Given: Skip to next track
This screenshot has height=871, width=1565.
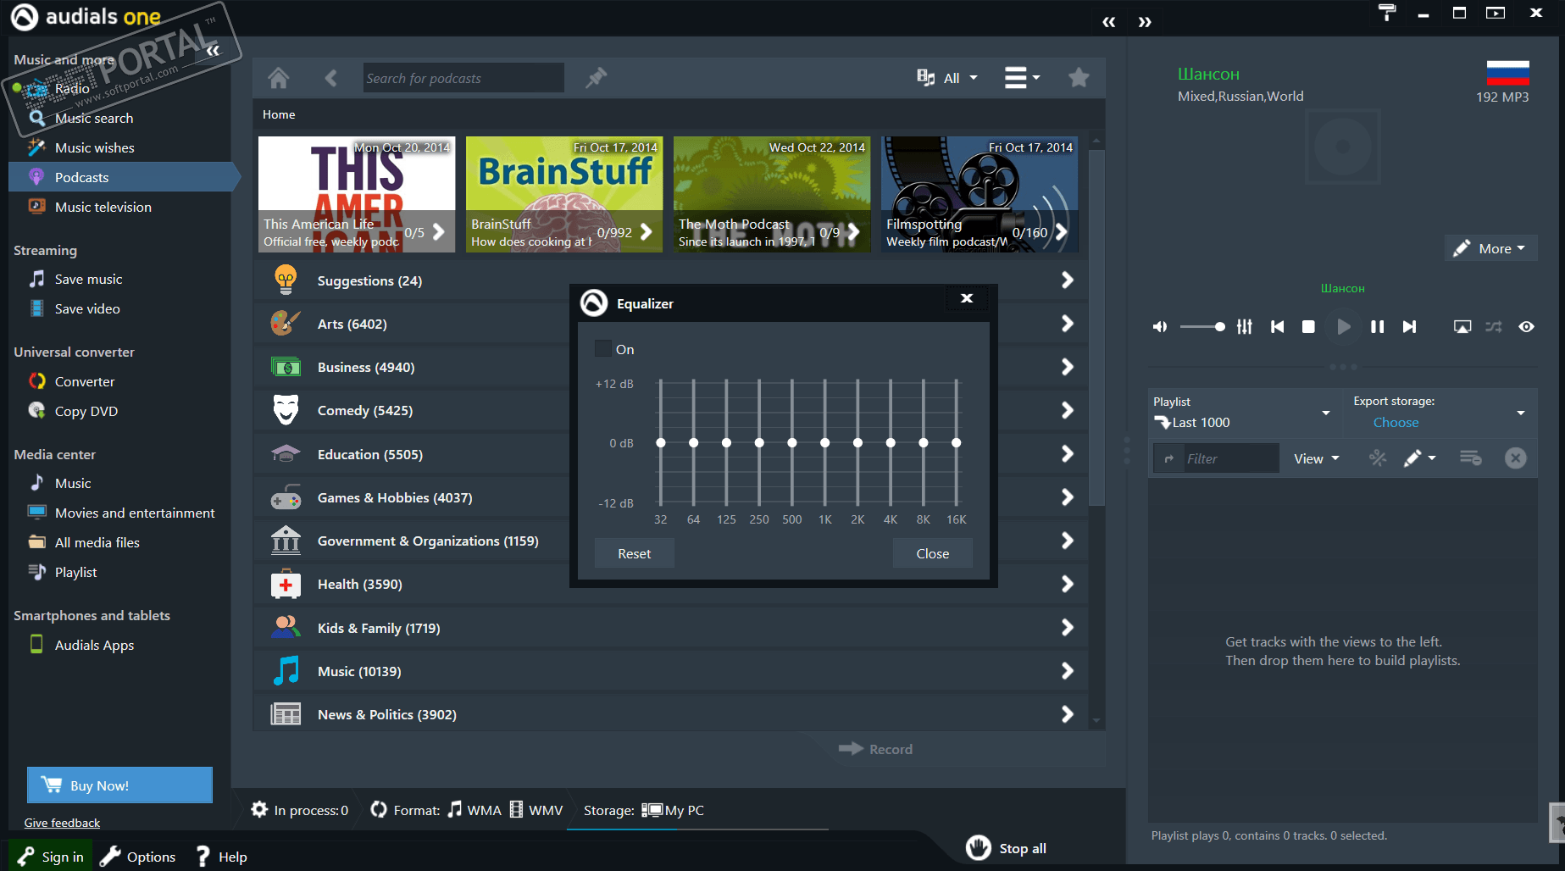Looking at the screenshot, I should [1409, 326].
